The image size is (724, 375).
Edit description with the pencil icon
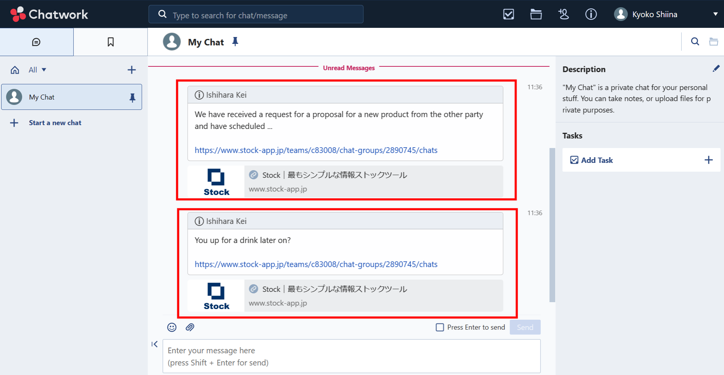pyautogui.click(x=716, y=69)
